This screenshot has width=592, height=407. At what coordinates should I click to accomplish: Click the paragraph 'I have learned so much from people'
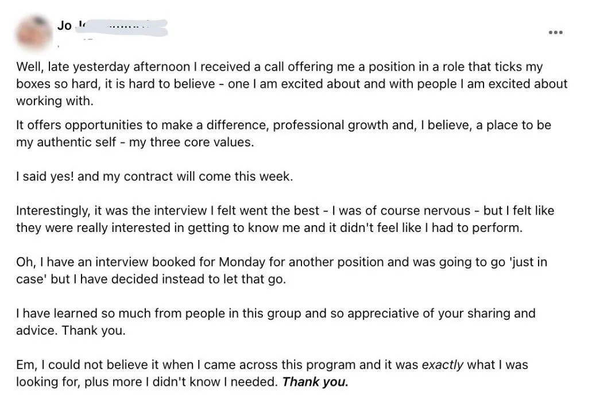[276, 321]
